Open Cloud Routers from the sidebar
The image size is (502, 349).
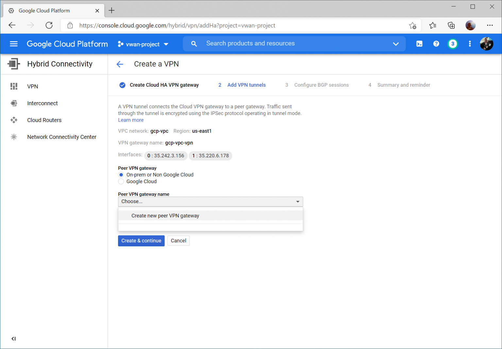click(x=44, y=120)
